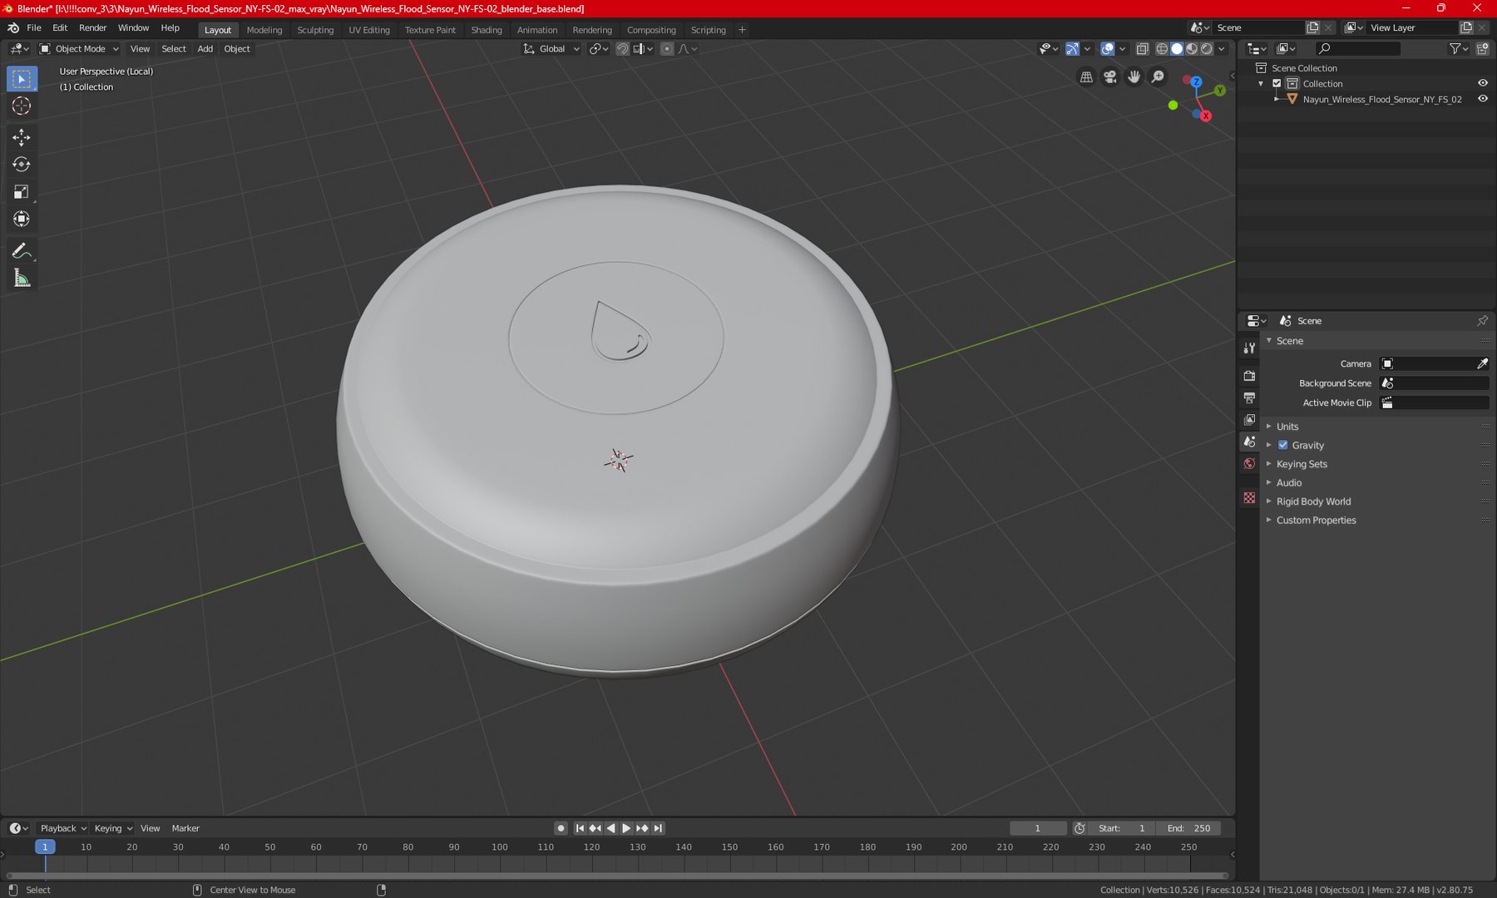Image resolution: width=1497 pixels, height=898 pixels.
Task: Click the outliner search field
Action: (x=1358, y=49)
